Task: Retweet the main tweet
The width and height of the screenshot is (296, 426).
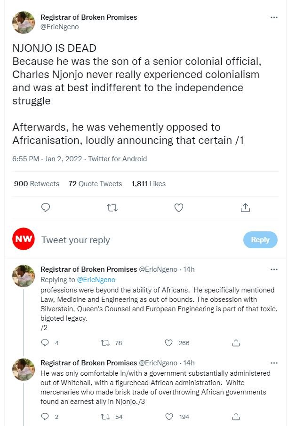Action: pos(112,207)
